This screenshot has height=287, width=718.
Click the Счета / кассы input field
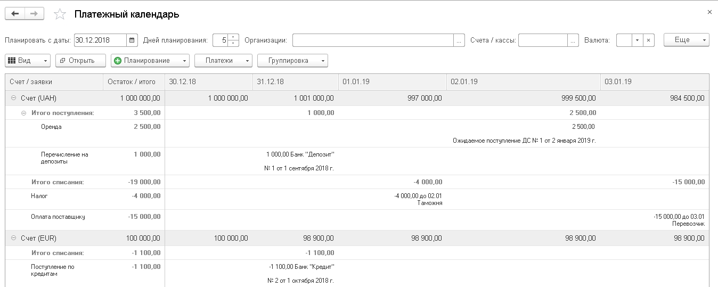pyautogui.click(x=543, y=40)
